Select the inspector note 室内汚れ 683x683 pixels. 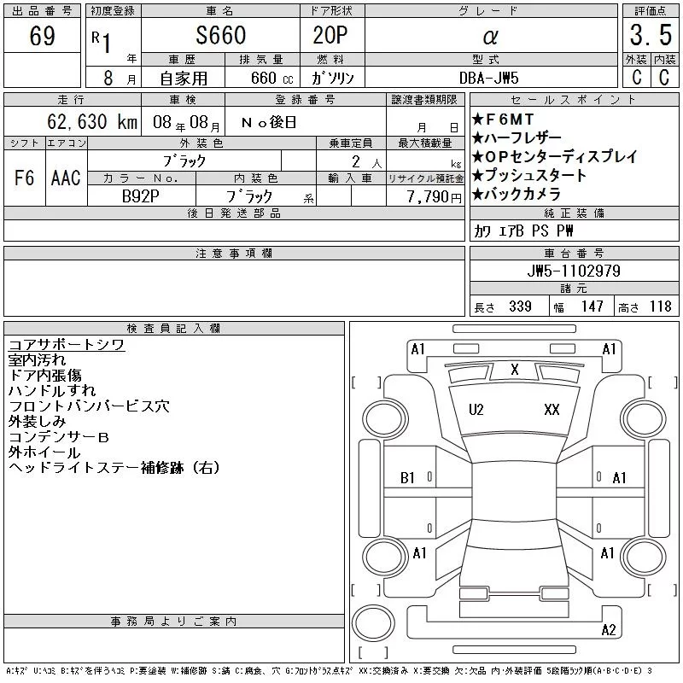37,359
